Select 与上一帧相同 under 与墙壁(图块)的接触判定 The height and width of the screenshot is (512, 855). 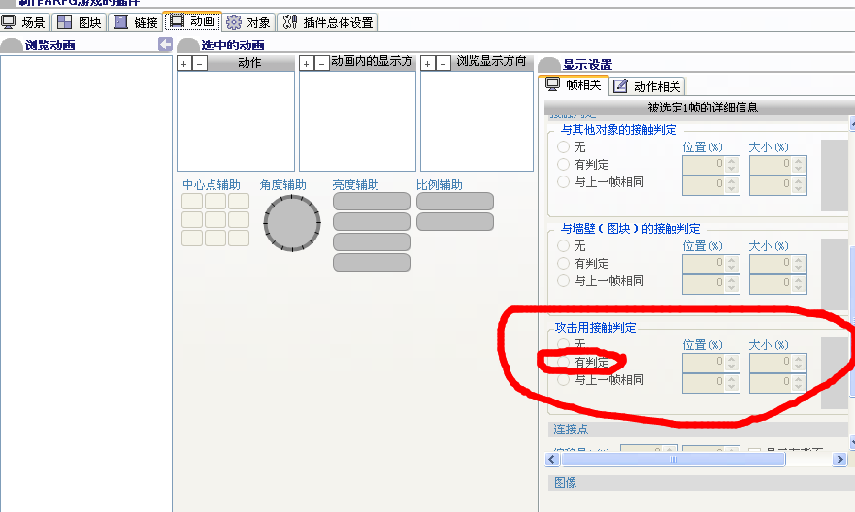click(x=563, y=280)
